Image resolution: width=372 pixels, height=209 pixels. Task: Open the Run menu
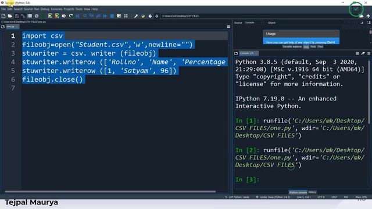(37, 9)
